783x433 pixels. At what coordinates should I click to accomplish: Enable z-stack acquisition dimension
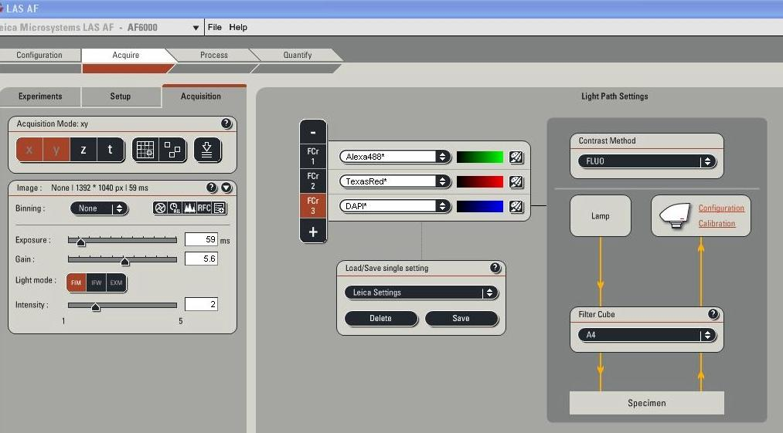[x=83, y=150]
